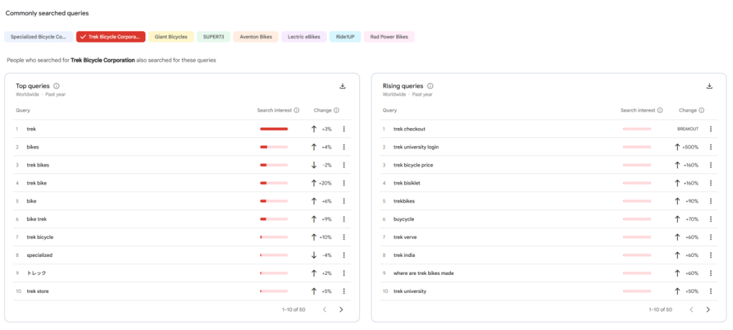Open more options for 'trek bike' row

[344, 183]
